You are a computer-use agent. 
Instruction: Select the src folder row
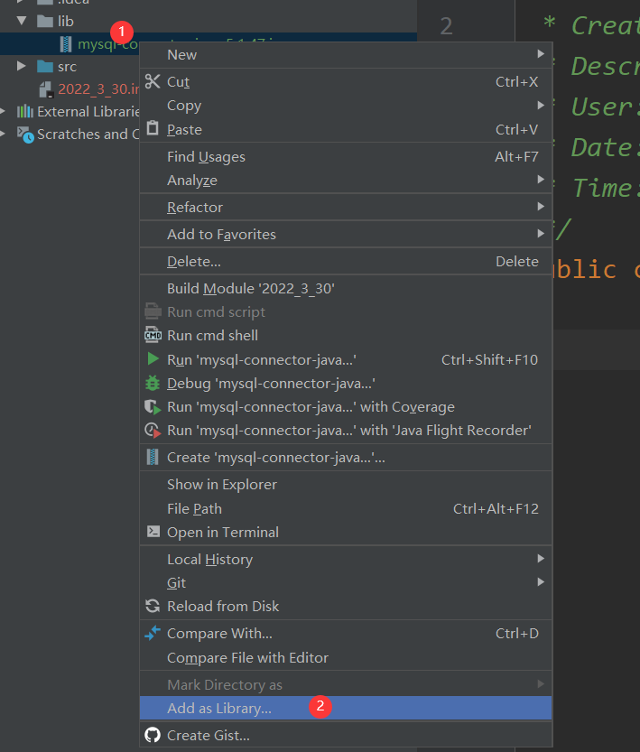point(70,66)
